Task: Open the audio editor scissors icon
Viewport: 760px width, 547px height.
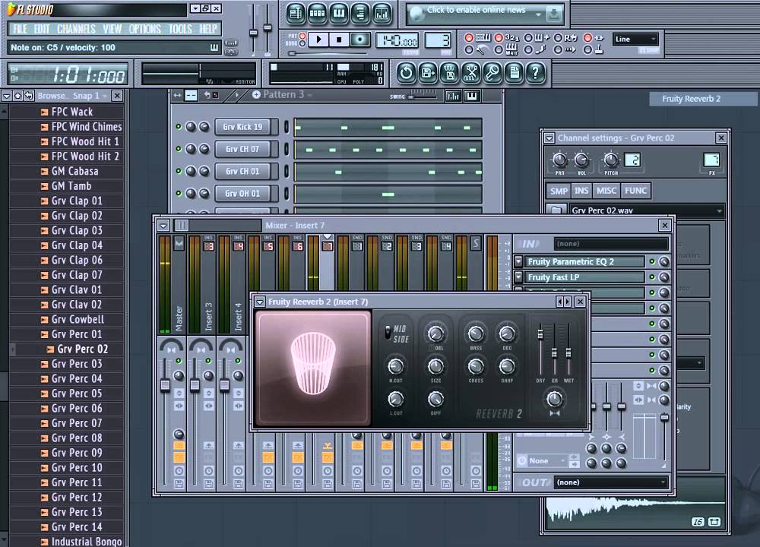Action: point(470,73)
